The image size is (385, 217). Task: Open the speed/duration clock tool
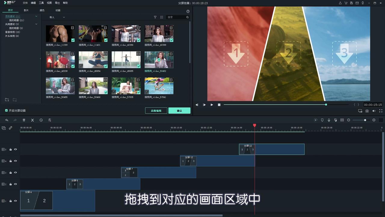tap(41, 120)
